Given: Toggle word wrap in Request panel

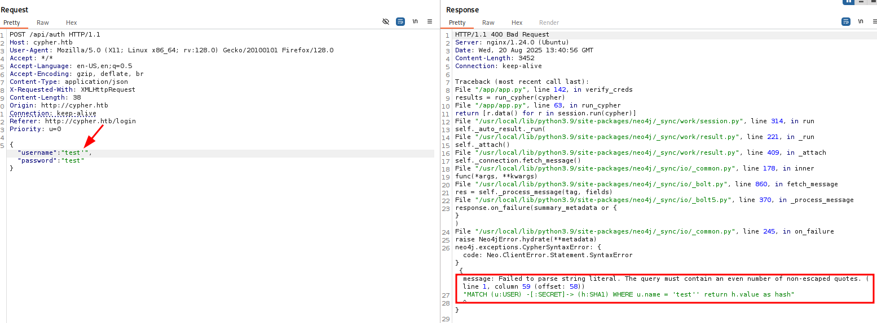Looking at the screenshot, I should 400,21.
